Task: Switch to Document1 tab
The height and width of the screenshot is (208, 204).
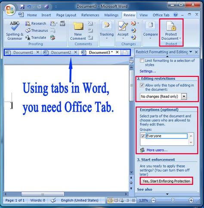Action: tap(23, 53)
